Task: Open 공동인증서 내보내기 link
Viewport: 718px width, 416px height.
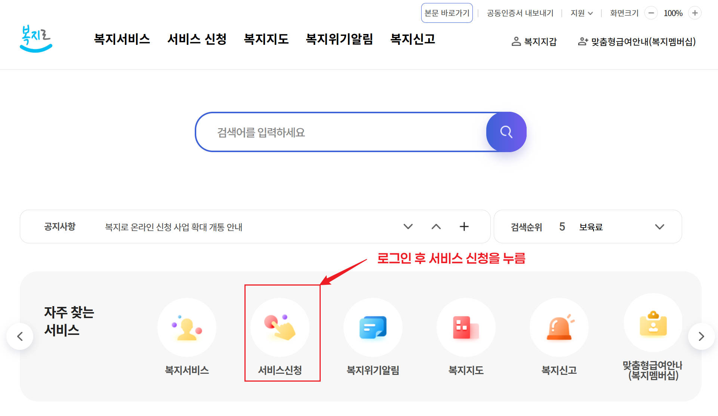Action: 520,13
